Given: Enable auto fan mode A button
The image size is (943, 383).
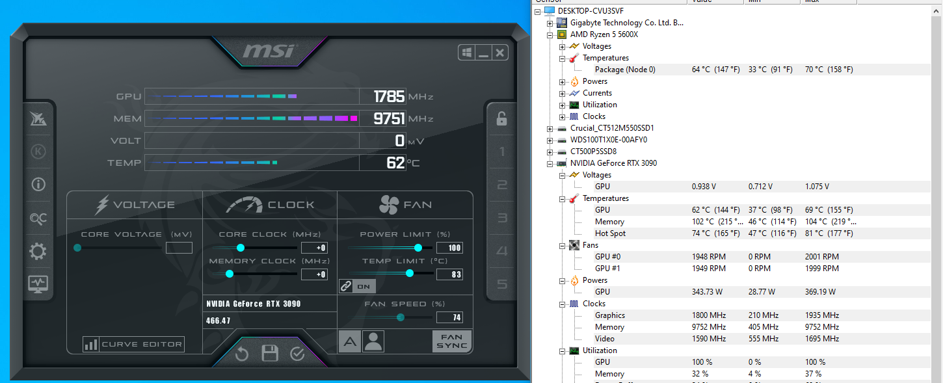Looking at the screenshot, I should pos(349,341).
